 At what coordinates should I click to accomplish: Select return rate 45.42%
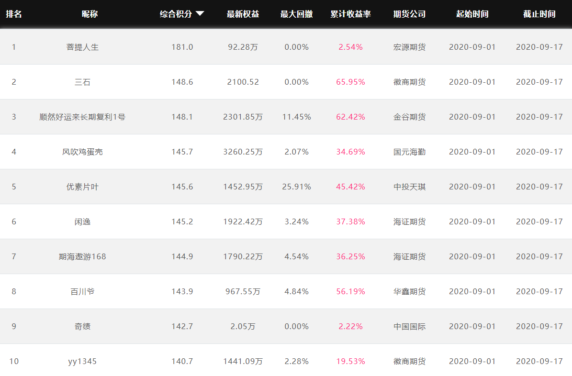coord(350,187)
